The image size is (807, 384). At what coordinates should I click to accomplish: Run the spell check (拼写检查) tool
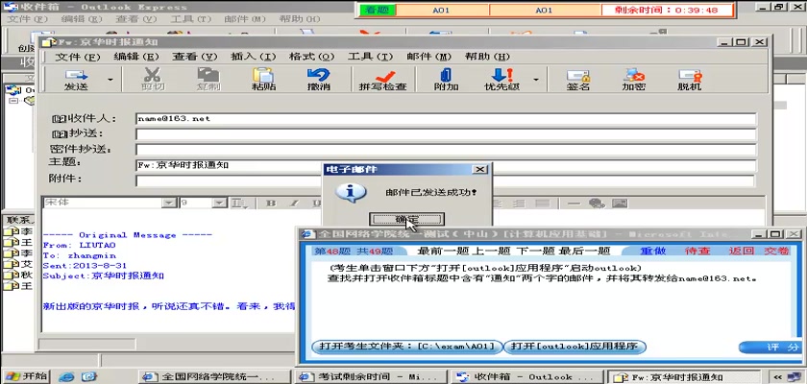[383, 80]
